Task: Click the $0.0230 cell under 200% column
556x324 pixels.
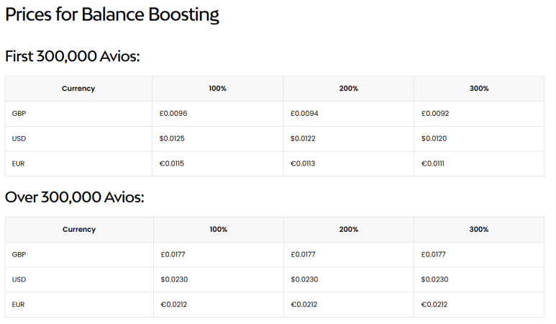Action: (349, 279)
